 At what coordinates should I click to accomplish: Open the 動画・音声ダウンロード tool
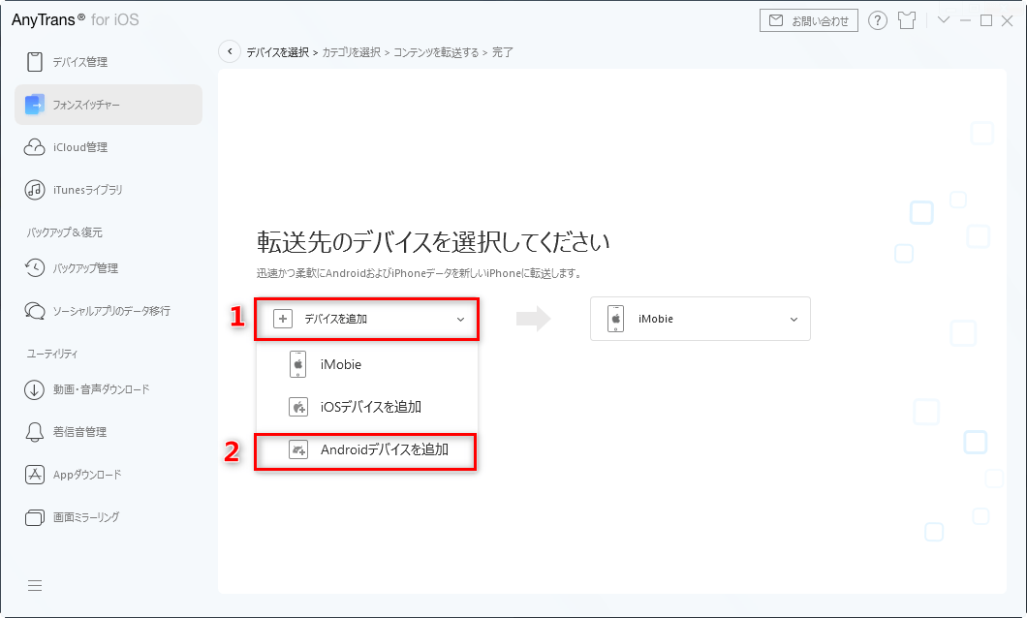coord(102,388)
